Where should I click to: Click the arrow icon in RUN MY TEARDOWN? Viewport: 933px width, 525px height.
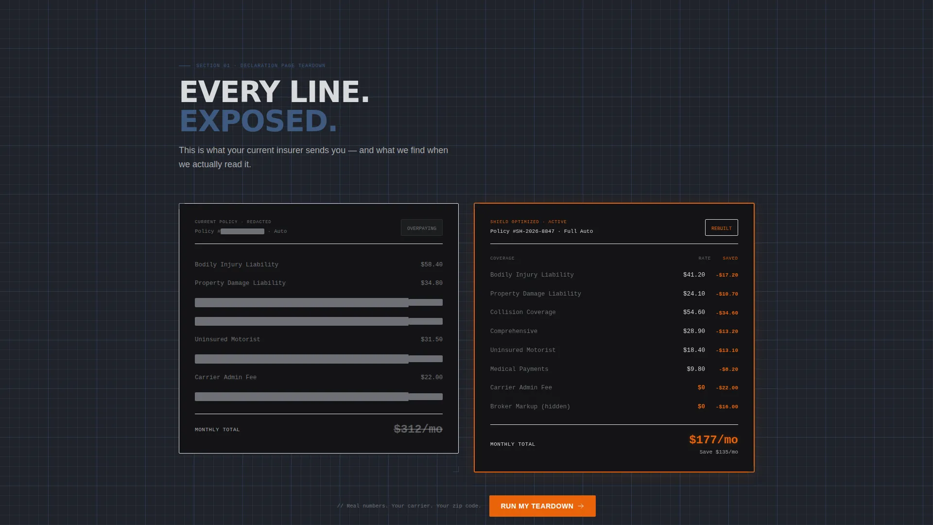click(581, 506)
